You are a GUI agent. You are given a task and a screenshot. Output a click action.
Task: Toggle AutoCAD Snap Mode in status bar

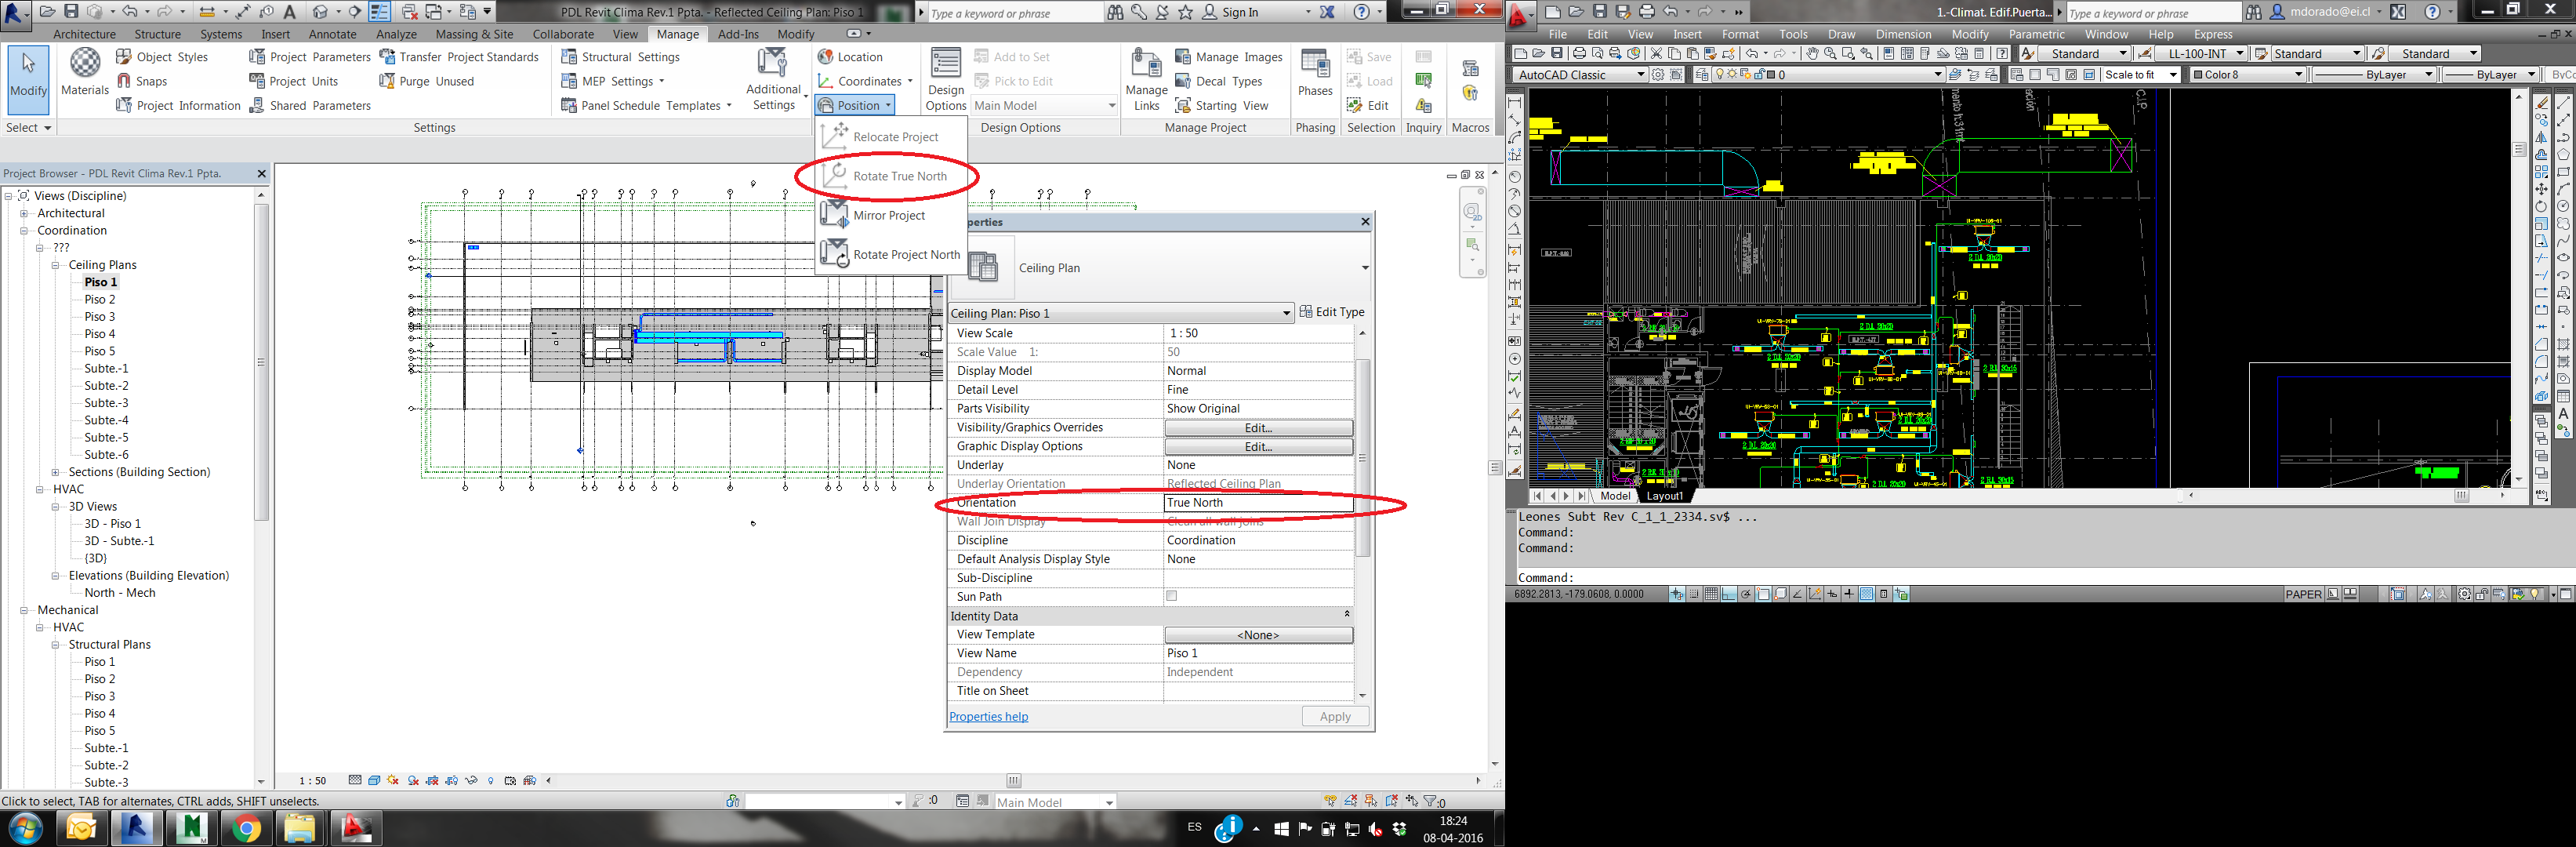coord(1694,594)
